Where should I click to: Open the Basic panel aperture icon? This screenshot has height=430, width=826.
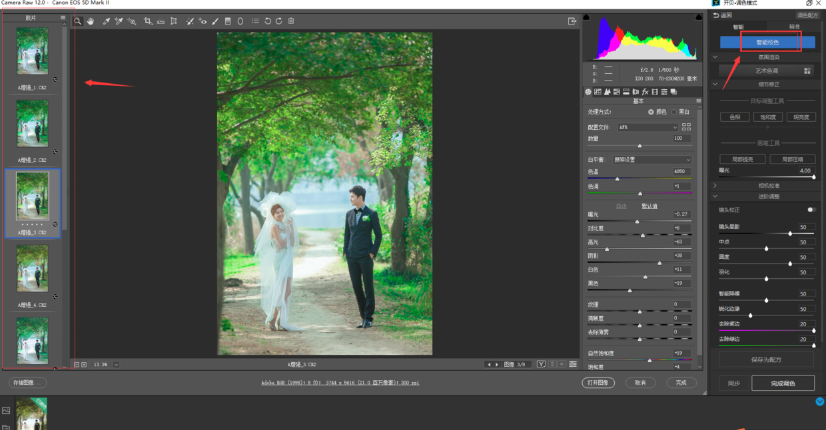tap(588, 92)
